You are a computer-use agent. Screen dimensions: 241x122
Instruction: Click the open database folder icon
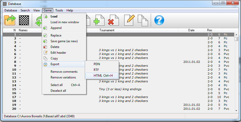coord(10,20)
